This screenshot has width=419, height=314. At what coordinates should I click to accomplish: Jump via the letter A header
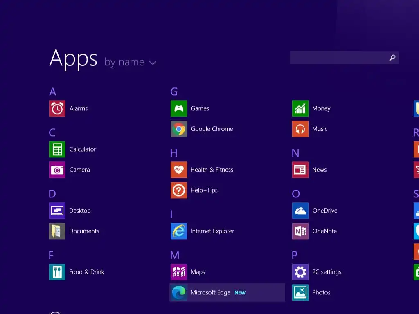pyautogui.click(x=53, y=92)
